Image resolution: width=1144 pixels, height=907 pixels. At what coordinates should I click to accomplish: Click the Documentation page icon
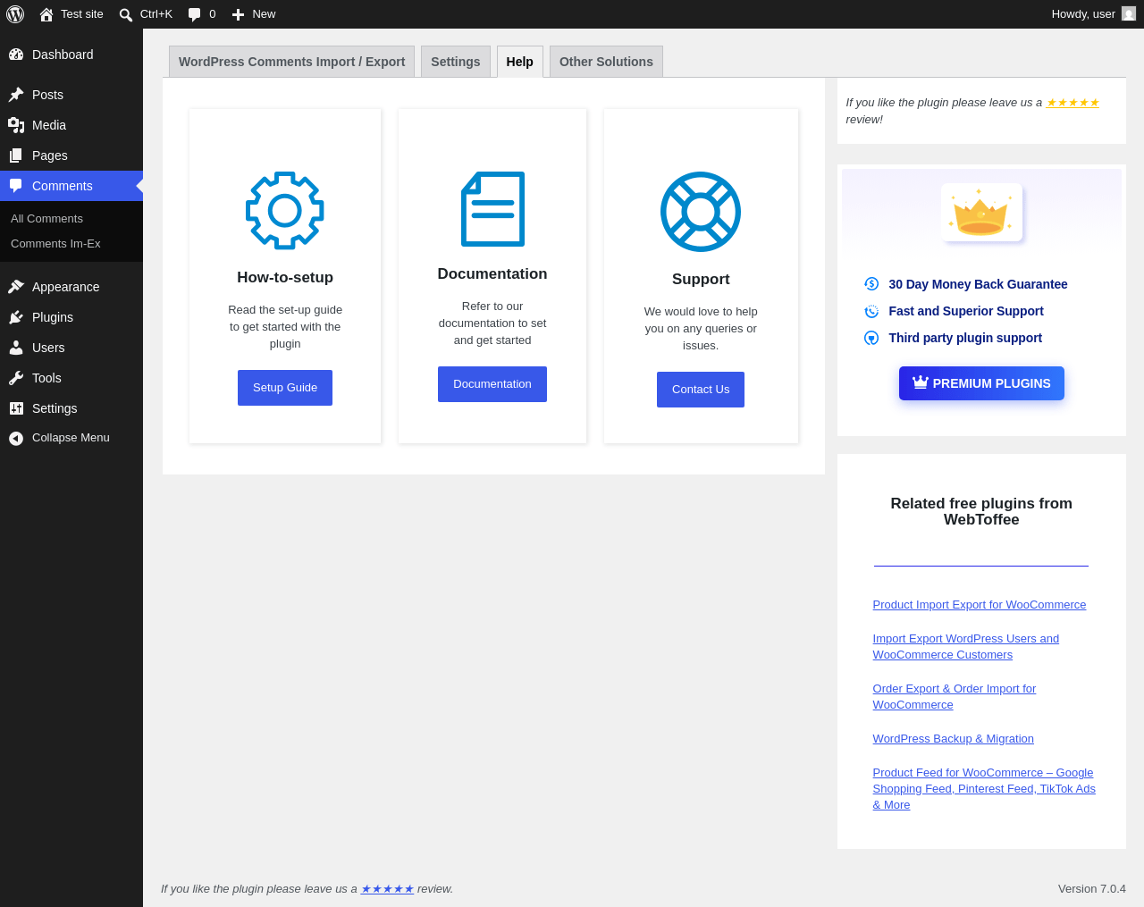492,209
